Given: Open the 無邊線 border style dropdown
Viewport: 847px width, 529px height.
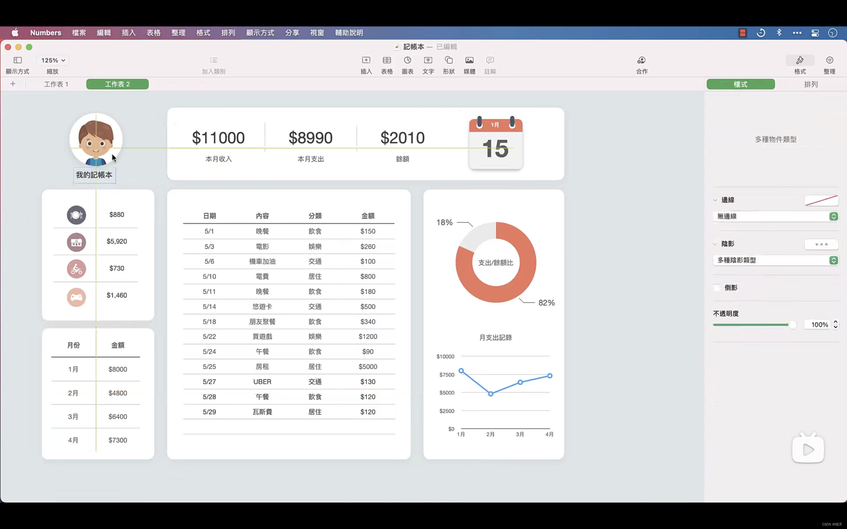Looking at the screenshot, I should [x=776, y=216].
